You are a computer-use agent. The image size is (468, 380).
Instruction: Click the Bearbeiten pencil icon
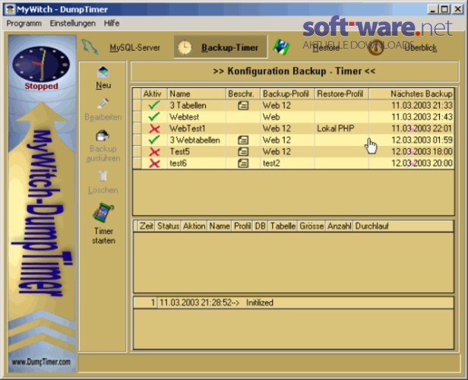tap(103, 104)
